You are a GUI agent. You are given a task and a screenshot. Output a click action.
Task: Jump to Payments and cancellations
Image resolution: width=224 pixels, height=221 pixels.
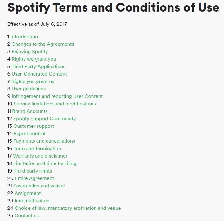click(x=44, y=141)
